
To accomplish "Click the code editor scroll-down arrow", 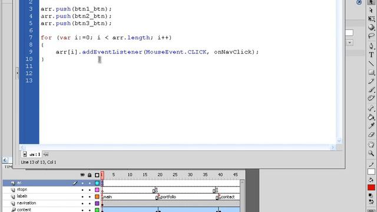I will pos(339,141).
